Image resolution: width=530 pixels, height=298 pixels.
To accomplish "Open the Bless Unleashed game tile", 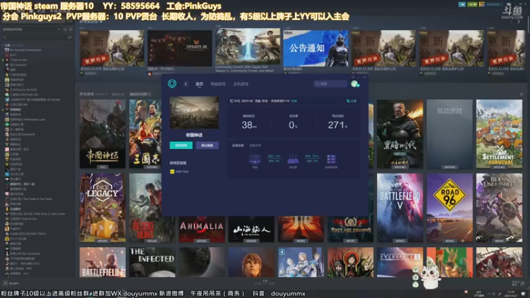I will (500, 208).
